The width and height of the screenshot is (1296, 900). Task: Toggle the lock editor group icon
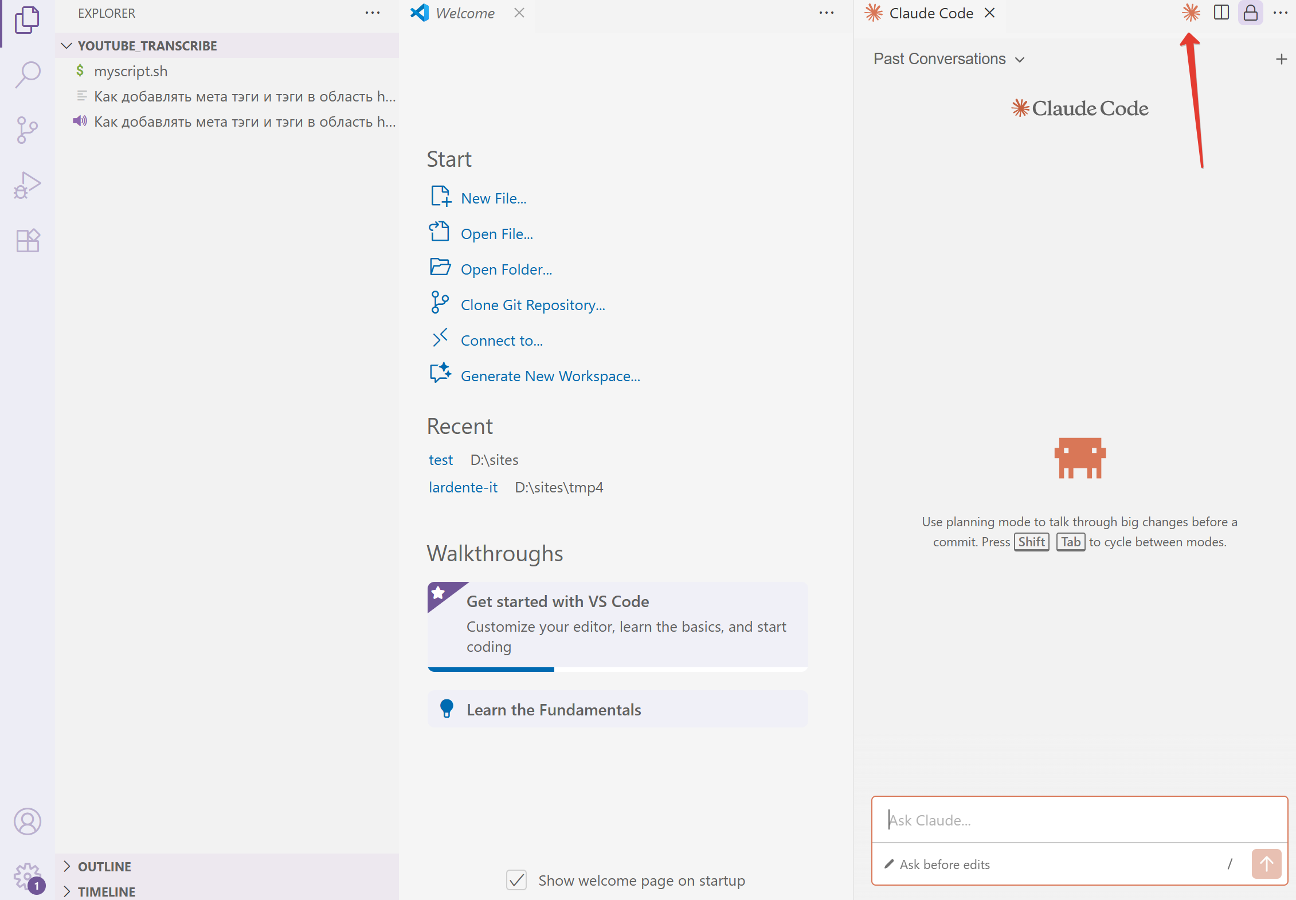click(1250, 13)
